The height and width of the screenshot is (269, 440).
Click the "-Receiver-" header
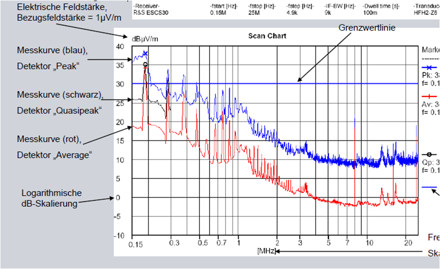(146, 6)
